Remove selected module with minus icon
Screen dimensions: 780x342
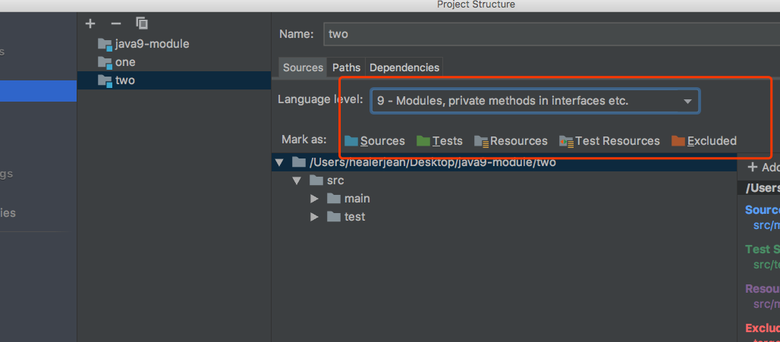coord(116,24)
